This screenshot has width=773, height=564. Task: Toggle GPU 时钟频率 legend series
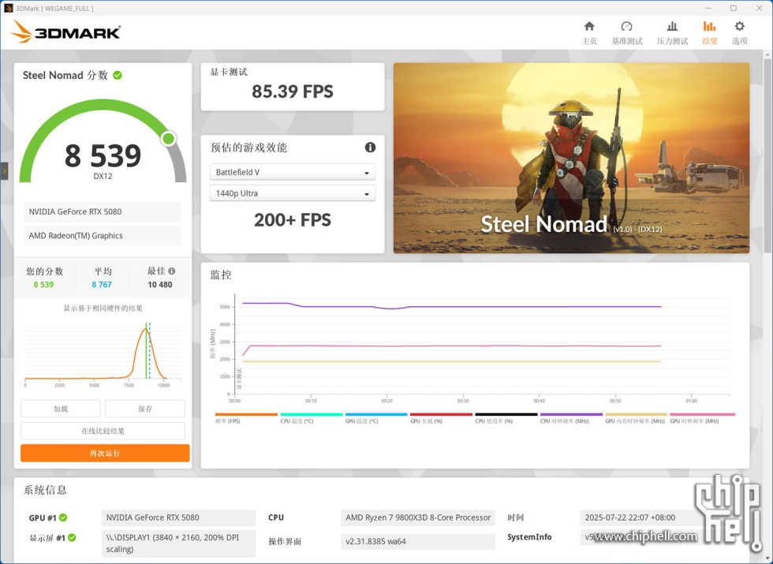point(702,419)
